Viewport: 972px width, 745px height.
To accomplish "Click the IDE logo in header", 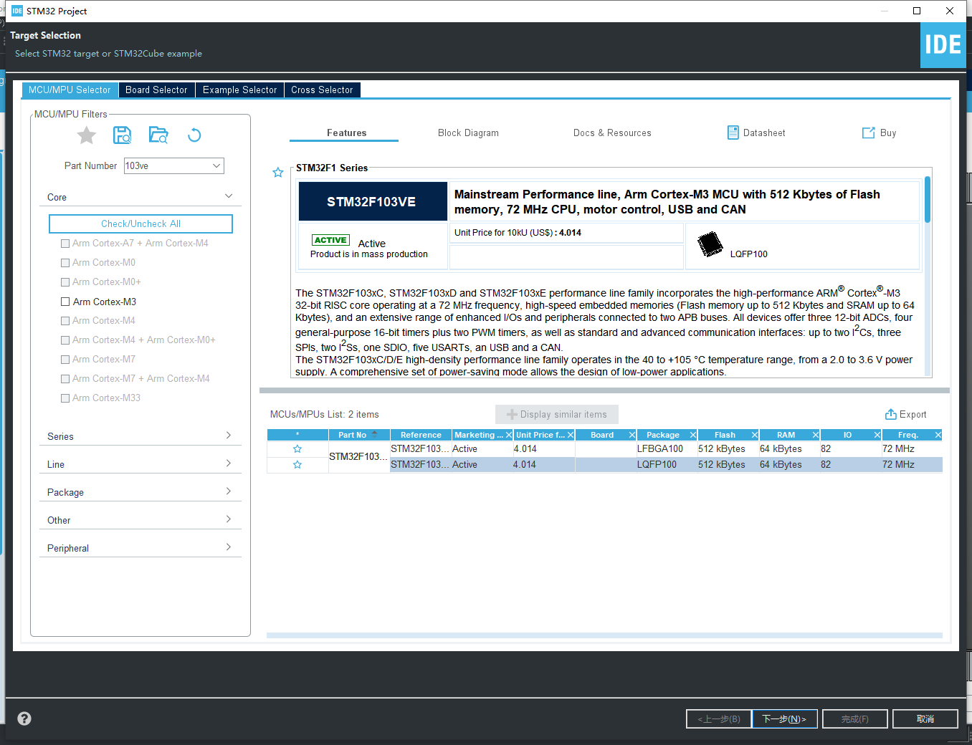I will [x=943, y=45].
